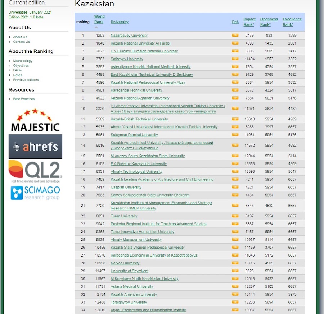Sort by Excellence Rank header
Image resolution: width=324 pixels, height=314 pixels.
pos(292,22)
